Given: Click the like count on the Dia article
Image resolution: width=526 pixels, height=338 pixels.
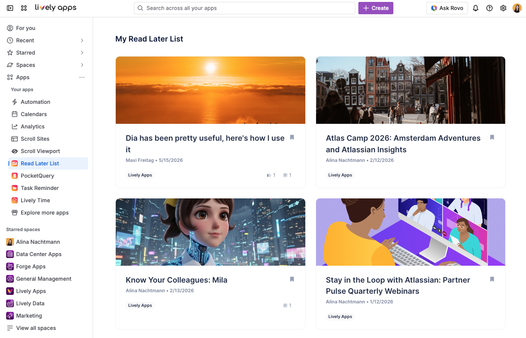Looking at the screenshot, I should coord(271,175).
